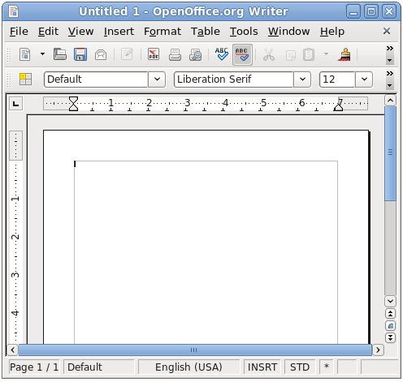The width and height of the screenshot is (403, 382).
Task: Click the right indent marker on ruler
Action: click(x=338, y=107)
